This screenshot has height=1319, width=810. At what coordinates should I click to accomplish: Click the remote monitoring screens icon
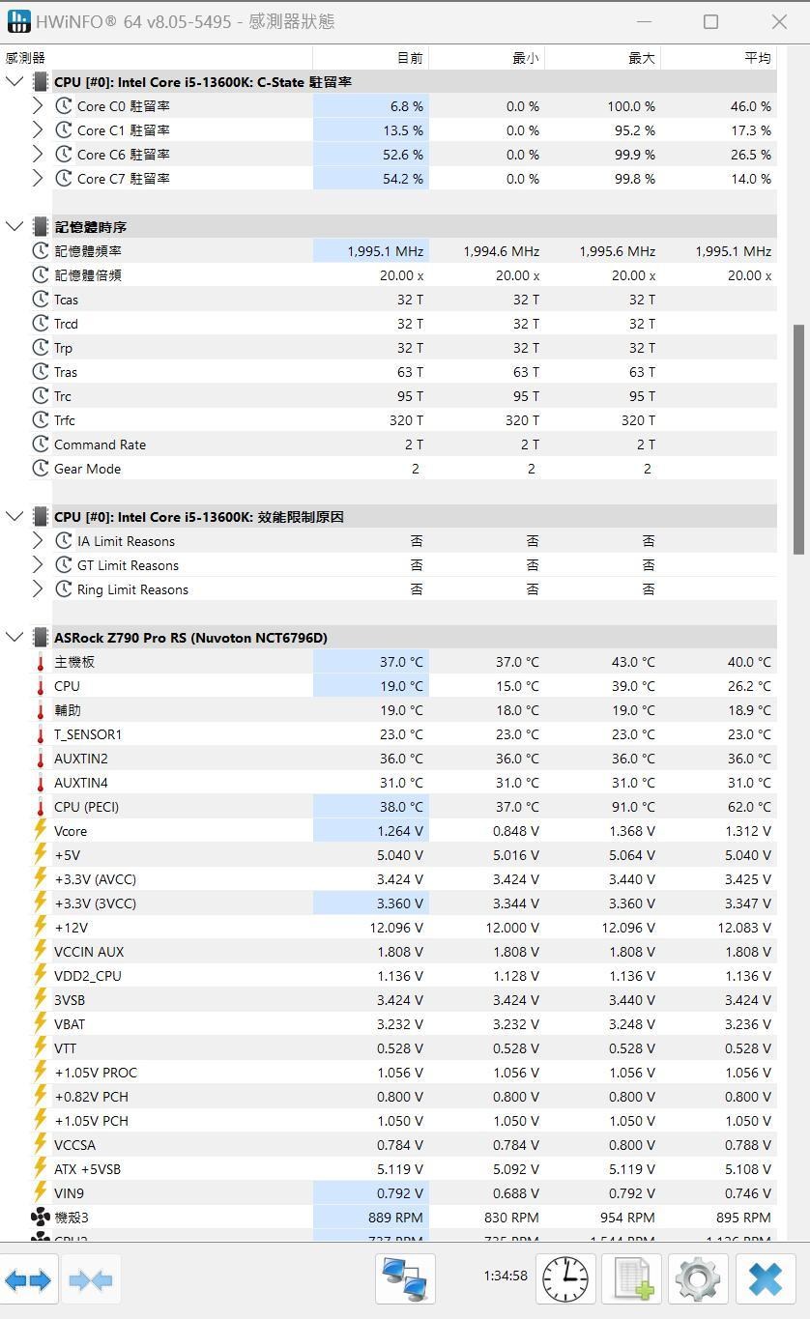click(x=405, y=1278)
